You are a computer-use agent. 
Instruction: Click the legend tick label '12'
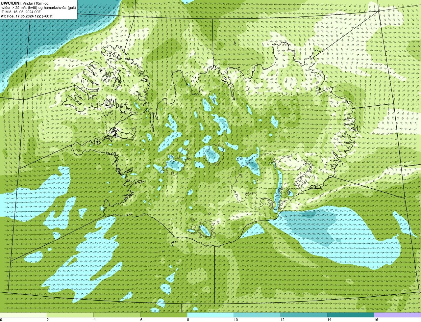pos(283,320)
